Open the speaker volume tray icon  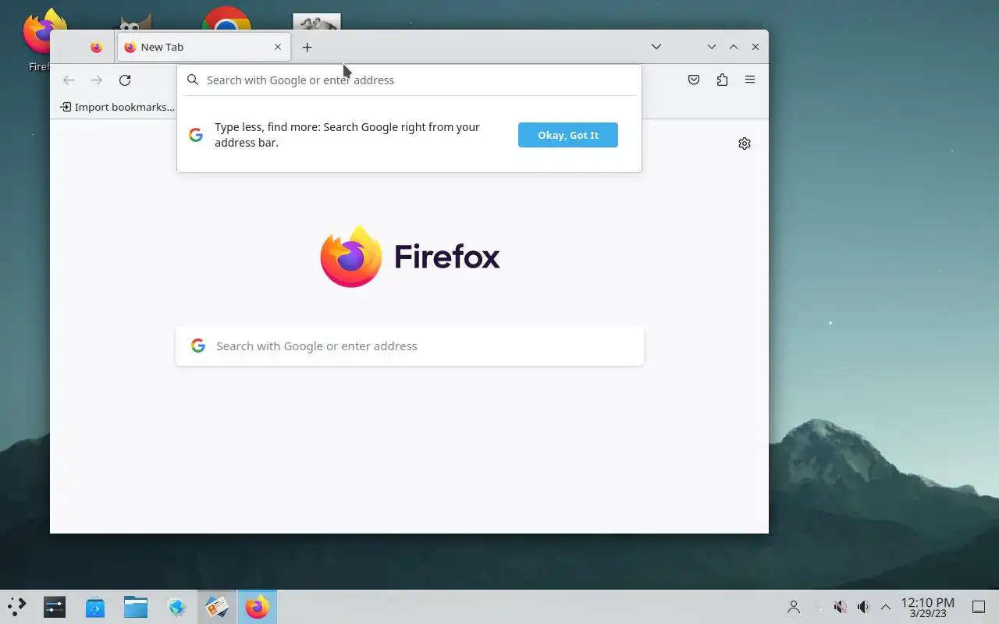coord(863,607)
